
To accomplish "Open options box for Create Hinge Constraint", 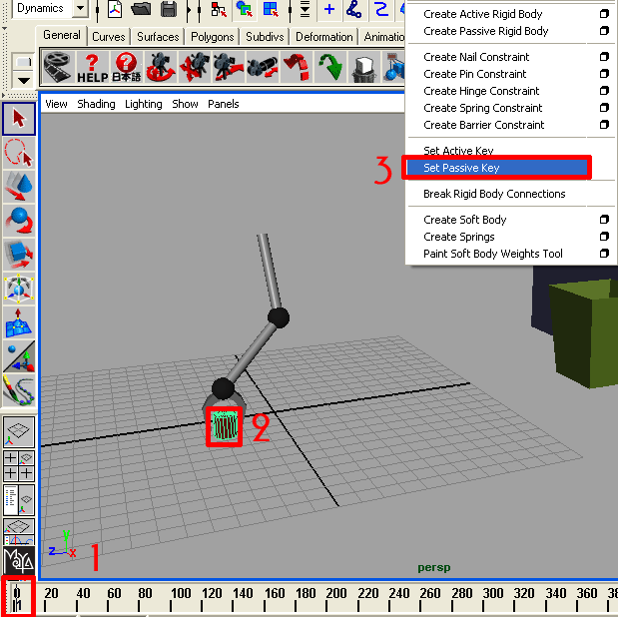I will 603,91.
